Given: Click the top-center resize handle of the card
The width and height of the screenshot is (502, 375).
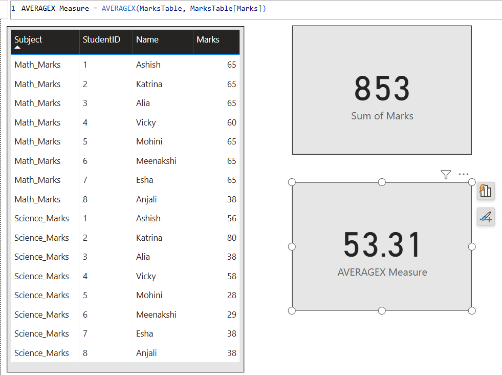Looking at the screenshot, I should (x=381, y=181).
